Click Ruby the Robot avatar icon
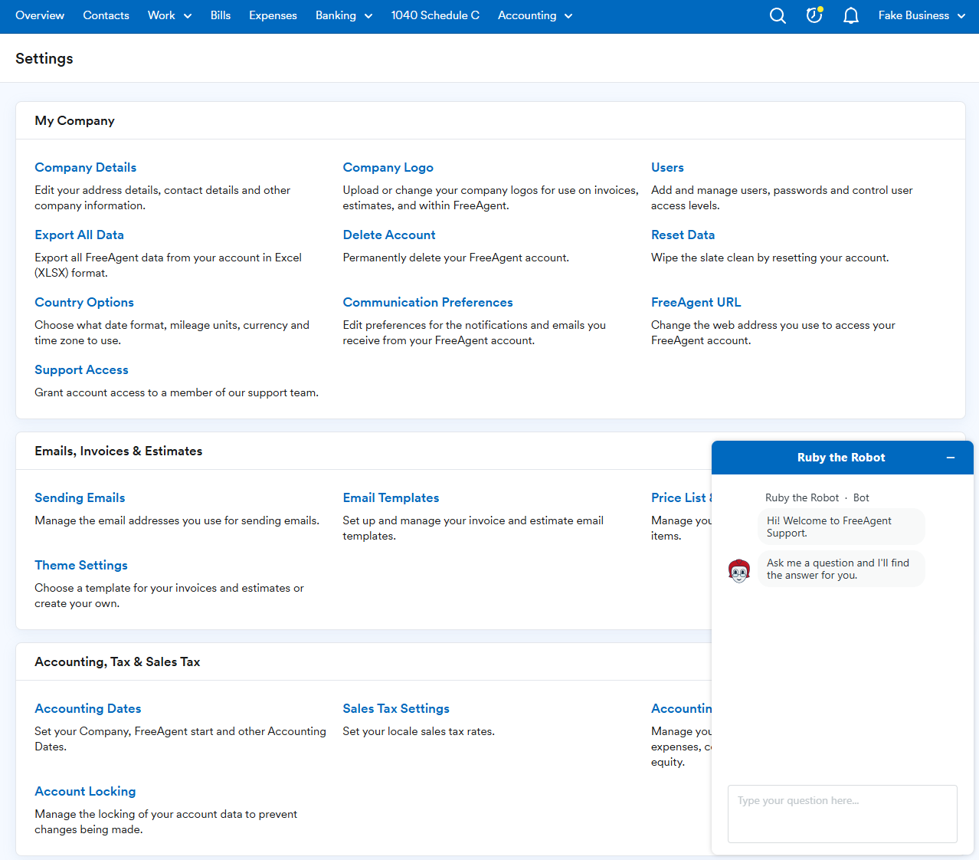 click(x=739, y=571)
